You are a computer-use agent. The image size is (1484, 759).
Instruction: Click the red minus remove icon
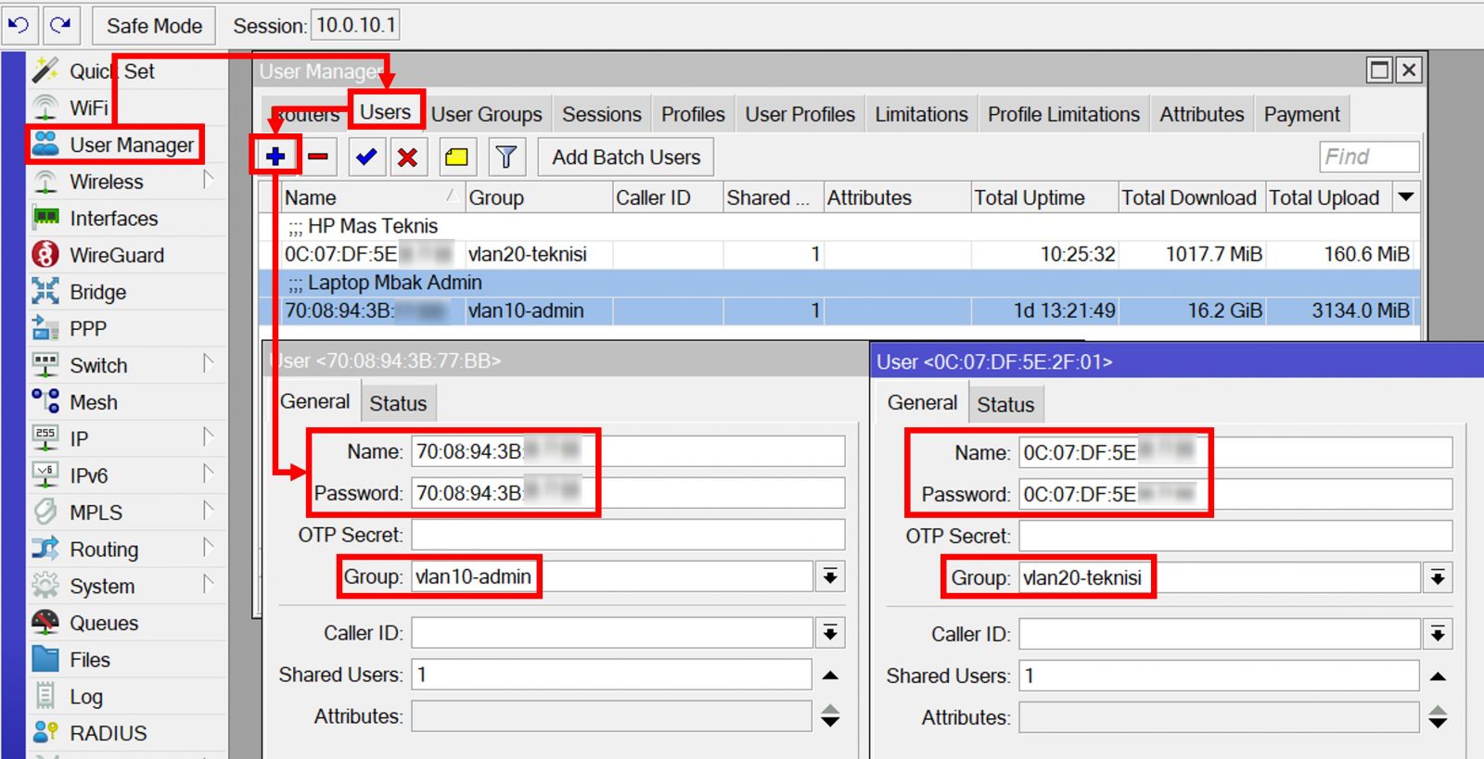[318, 157]
